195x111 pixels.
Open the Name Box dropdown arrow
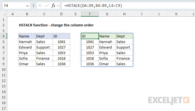pos(27,6)
